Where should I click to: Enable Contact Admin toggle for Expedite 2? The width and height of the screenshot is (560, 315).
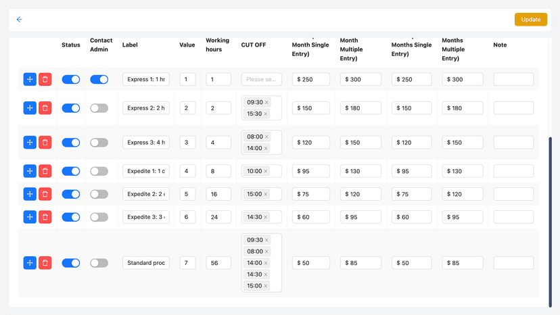(x=99, y=194)
